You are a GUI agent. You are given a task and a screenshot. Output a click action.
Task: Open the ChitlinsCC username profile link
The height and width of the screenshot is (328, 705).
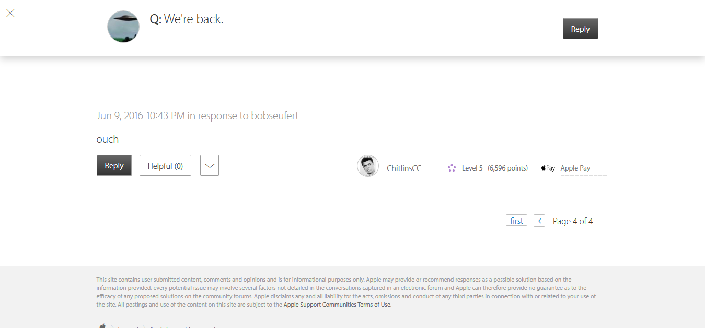point(404,168)
